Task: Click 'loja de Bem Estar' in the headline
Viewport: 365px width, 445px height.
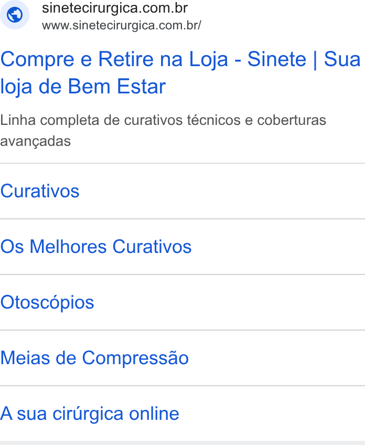Action: tap(83, 86)
